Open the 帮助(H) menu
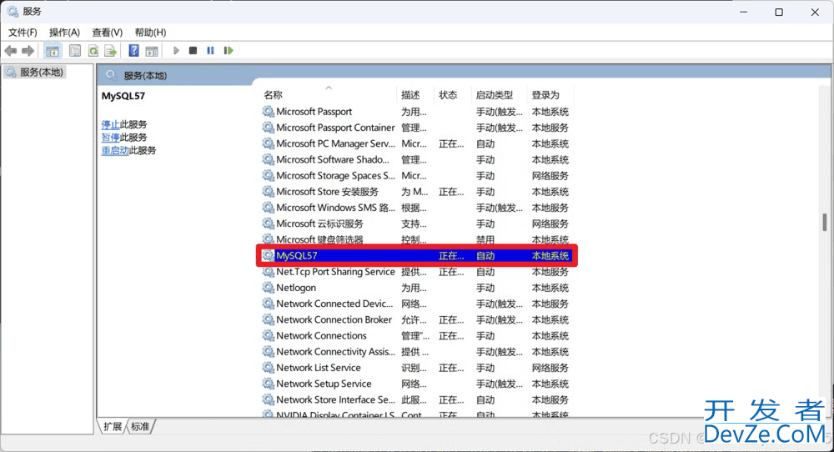The image size is (834, 452). (x=150, y=33)
